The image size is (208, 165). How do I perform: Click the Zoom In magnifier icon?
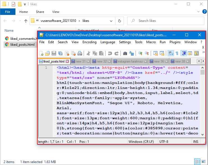click(x=140, y=53)
